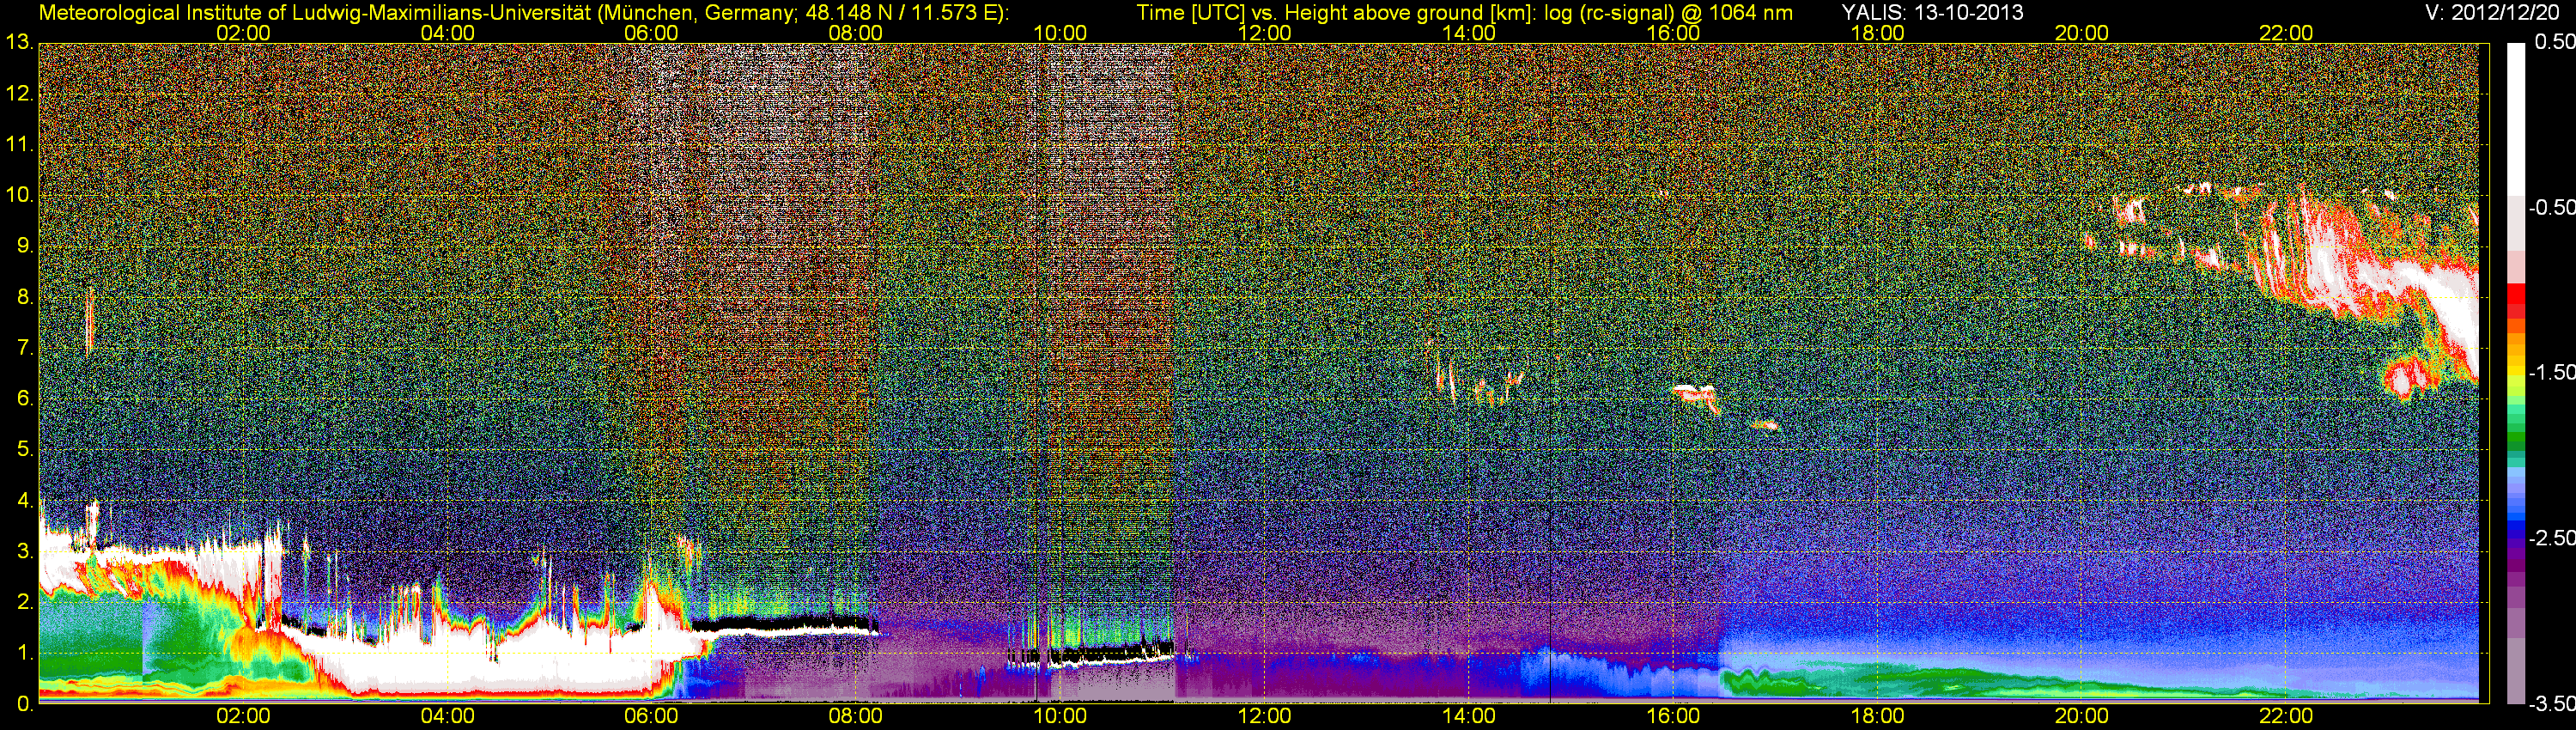
Task: Click the '2.' height axis label
Action: [x=26, y=602]
